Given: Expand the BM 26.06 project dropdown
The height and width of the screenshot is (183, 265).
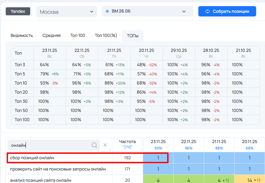Looking at the screenshot, I should [147, 12].
